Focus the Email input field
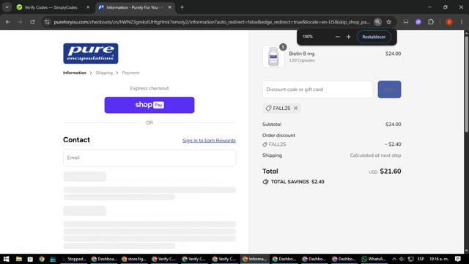Image resolution: width=469 pixels, height=264 pixels. 149,158
